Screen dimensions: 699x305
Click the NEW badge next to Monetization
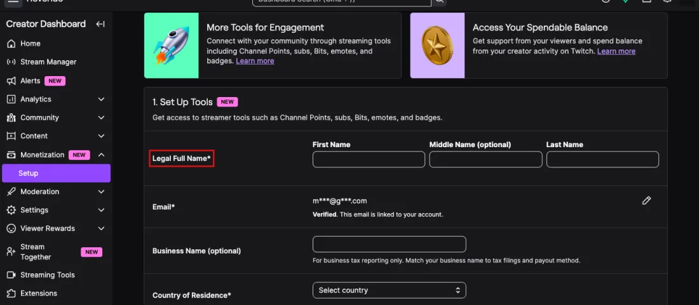pos(79,155)
